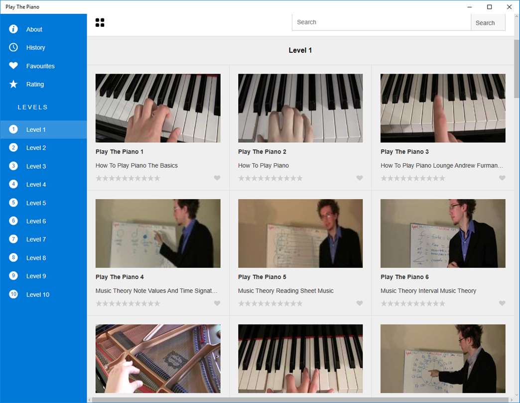
Task: Click the 'Play The Piano 1' title
Action: tap(120, 152)
